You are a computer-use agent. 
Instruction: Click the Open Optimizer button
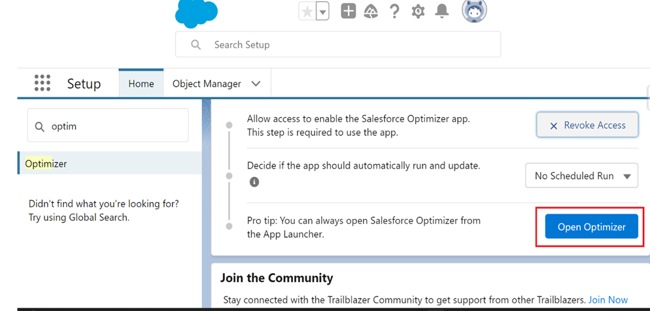click(591, 227)
